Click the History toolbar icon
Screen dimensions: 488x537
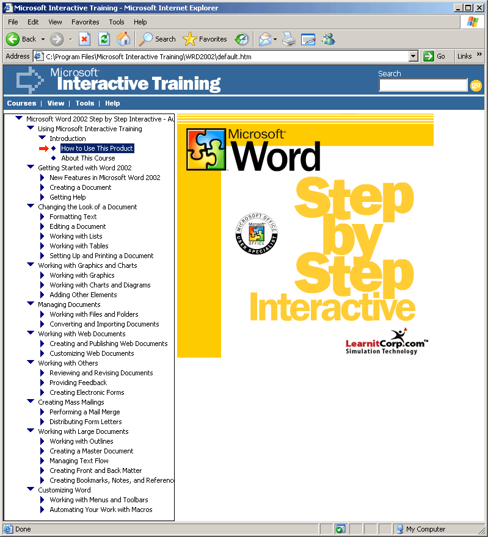pos(242,39)
